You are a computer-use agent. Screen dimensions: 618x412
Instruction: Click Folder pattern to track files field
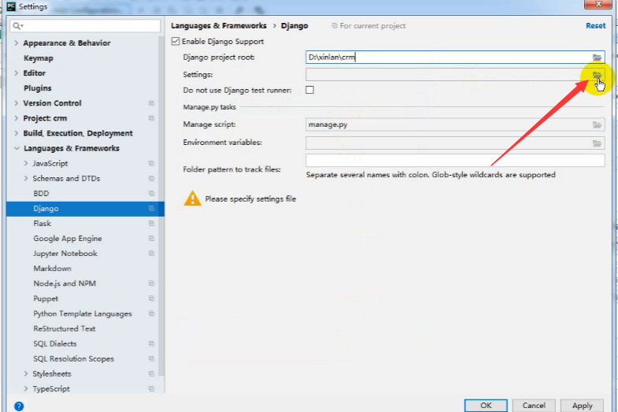pos(455,161)
